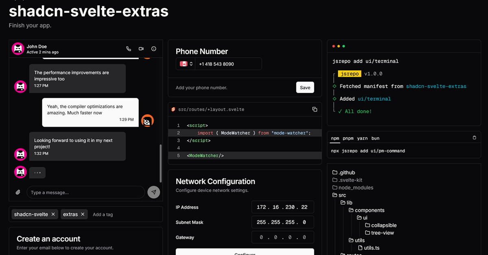The height and width of the screenshot is (255, 488).
Task: Remove the shadcn-svelte tag
Action: tap(53, 214)
